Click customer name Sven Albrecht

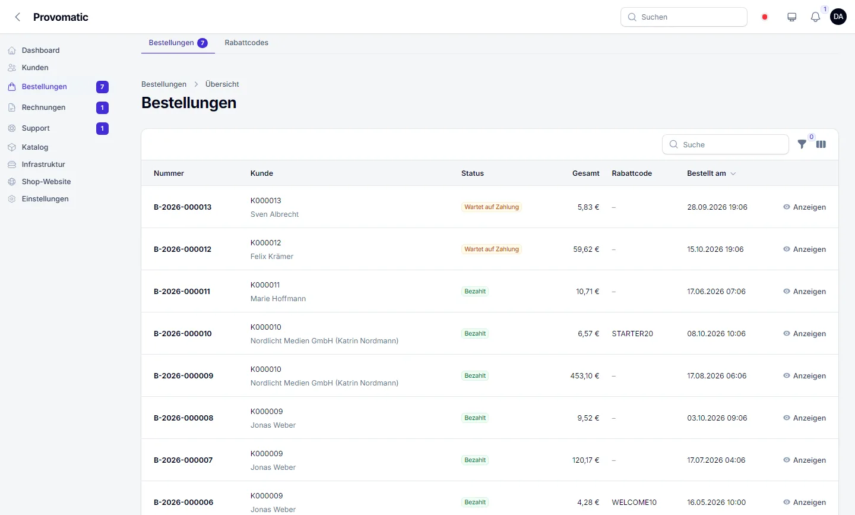[274, 214]
